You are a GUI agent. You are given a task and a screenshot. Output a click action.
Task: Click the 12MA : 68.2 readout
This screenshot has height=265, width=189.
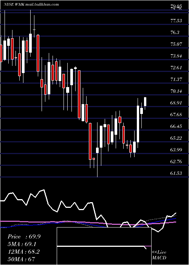[23, 252]
